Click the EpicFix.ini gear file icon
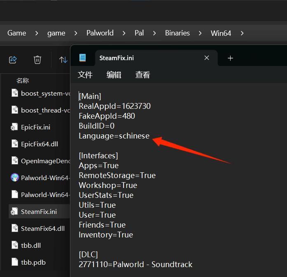The width and height of the screenshot is (287, 277). [14, 127]
